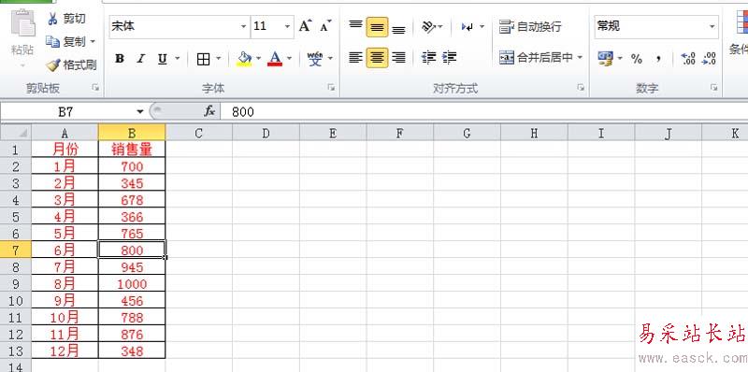
Task: Open the alignment (对齐方式) dialog launcher
Action: [581, 88]
